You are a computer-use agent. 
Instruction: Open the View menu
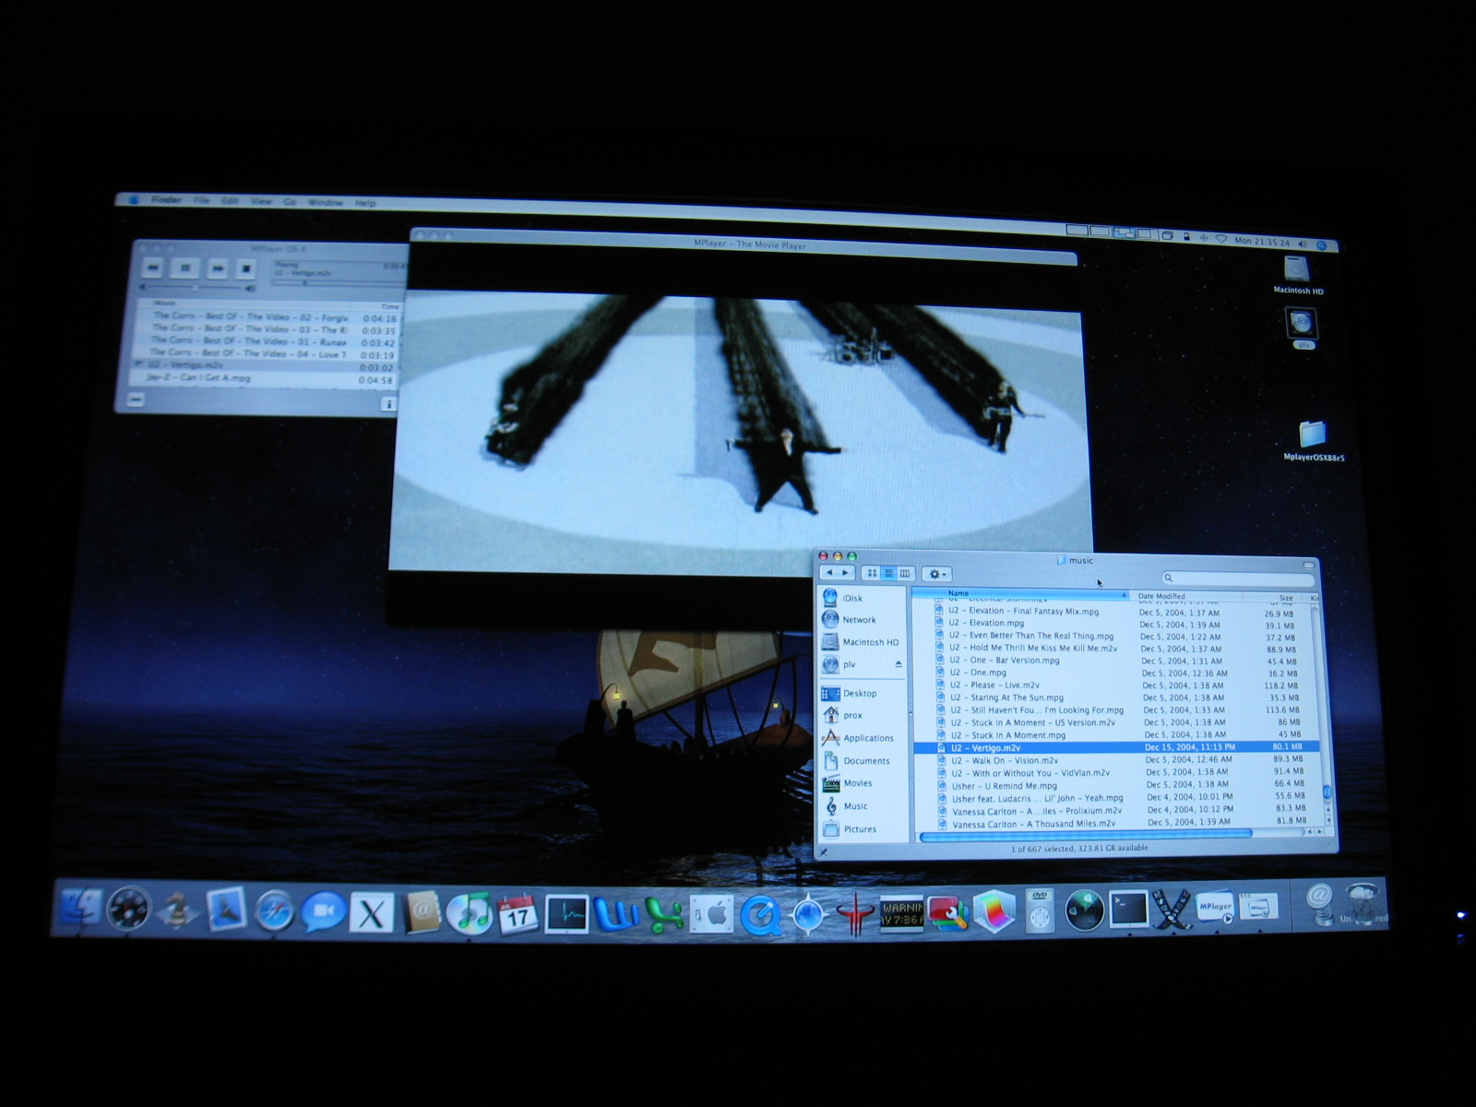(261, 201)
